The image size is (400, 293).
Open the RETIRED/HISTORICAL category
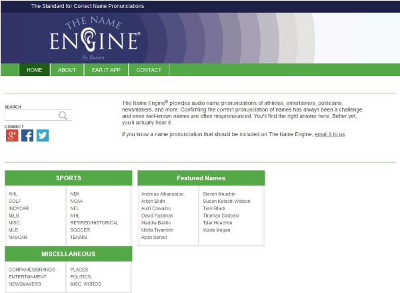[95, 223]
